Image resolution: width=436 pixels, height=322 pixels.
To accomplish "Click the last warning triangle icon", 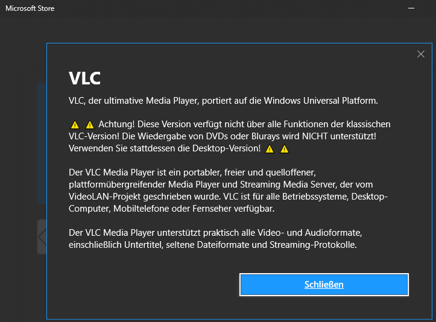I will click(x=284, y=149).
